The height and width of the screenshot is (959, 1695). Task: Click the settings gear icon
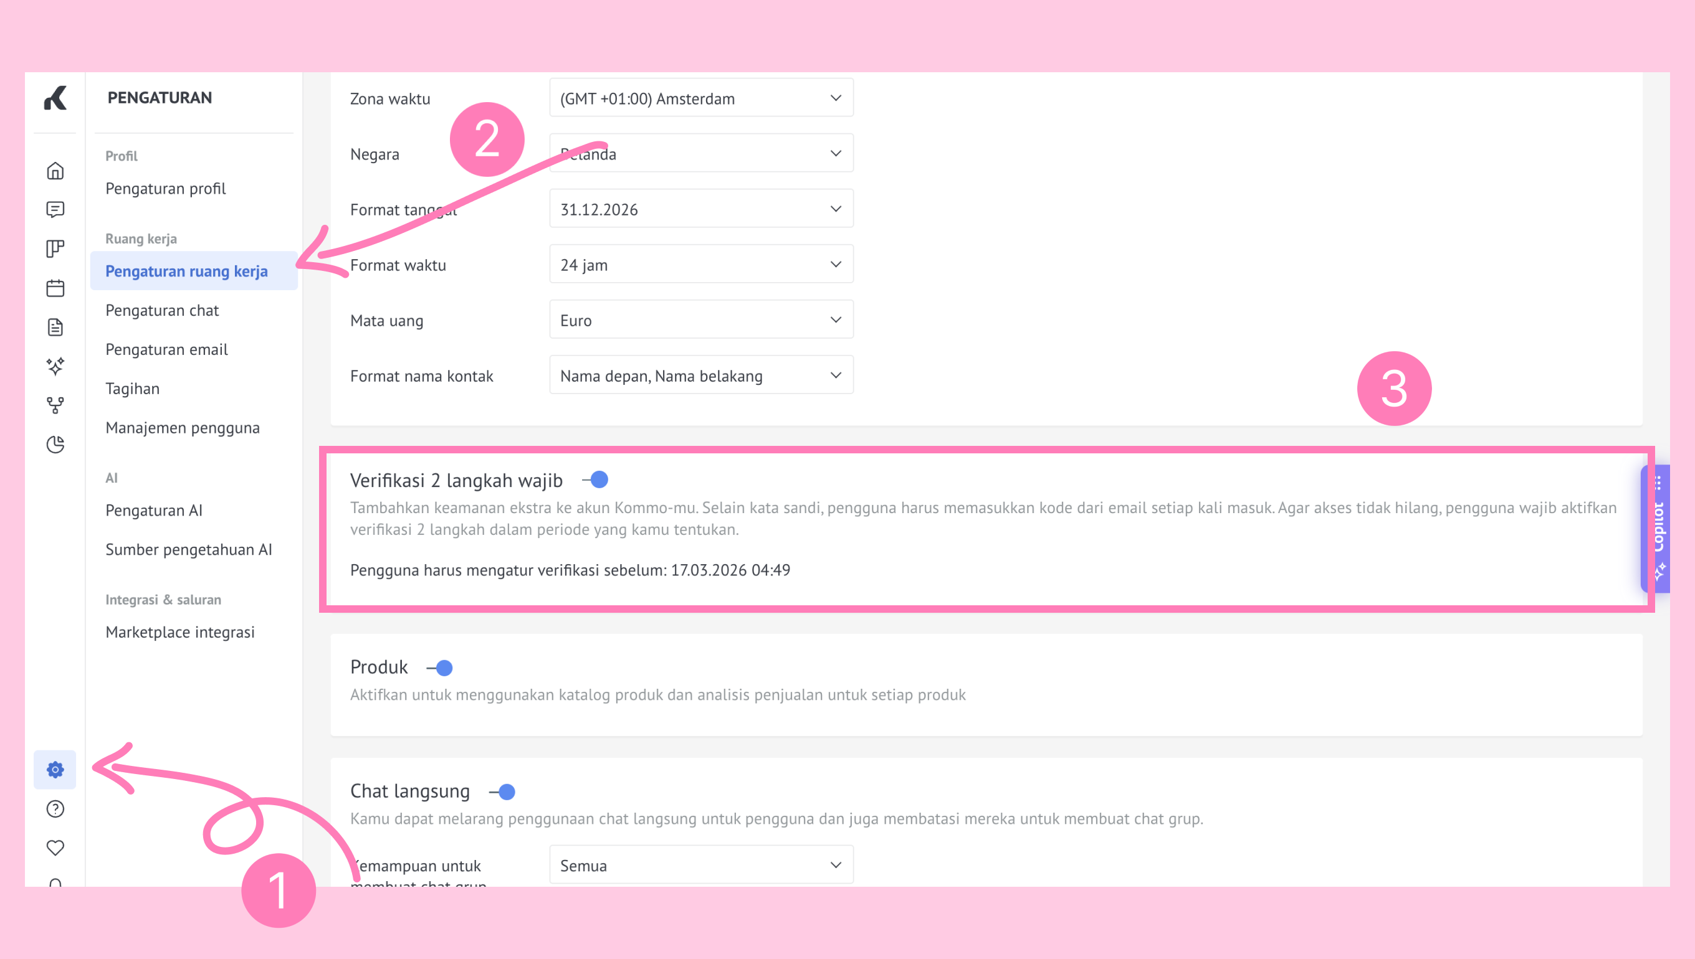click(55, 769)
